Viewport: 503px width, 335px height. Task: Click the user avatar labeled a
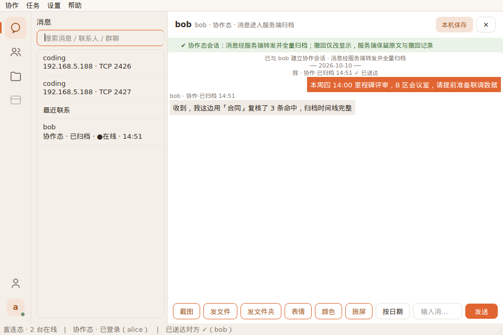[15, 307]
